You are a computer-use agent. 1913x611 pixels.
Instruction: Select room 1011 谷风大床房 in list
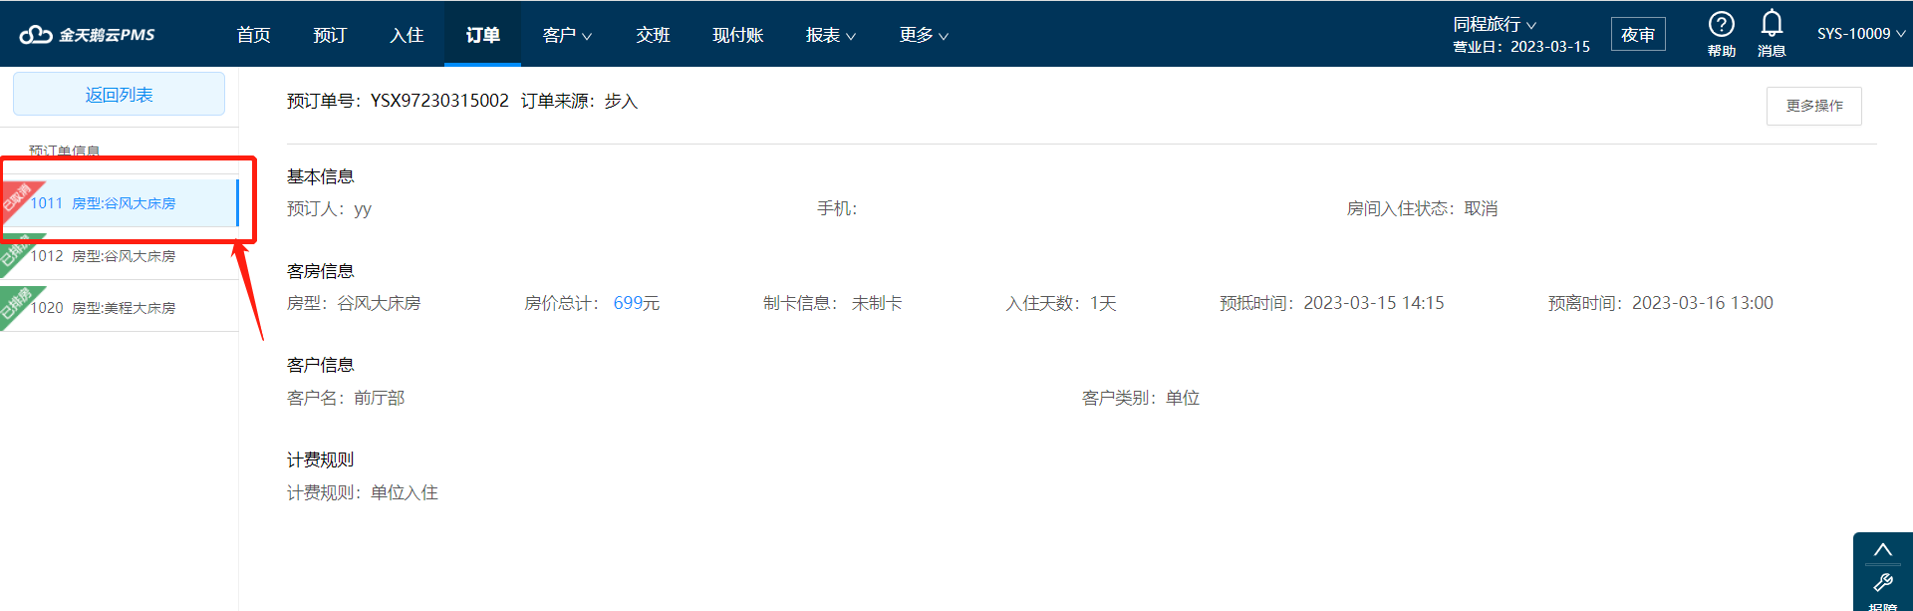120,203
